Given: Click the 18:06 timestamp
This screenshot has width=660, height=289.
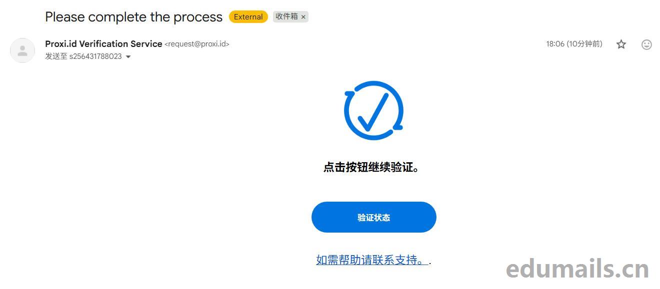Looking at the screenshot, I should pyautogui.click(x=555, y=44).
